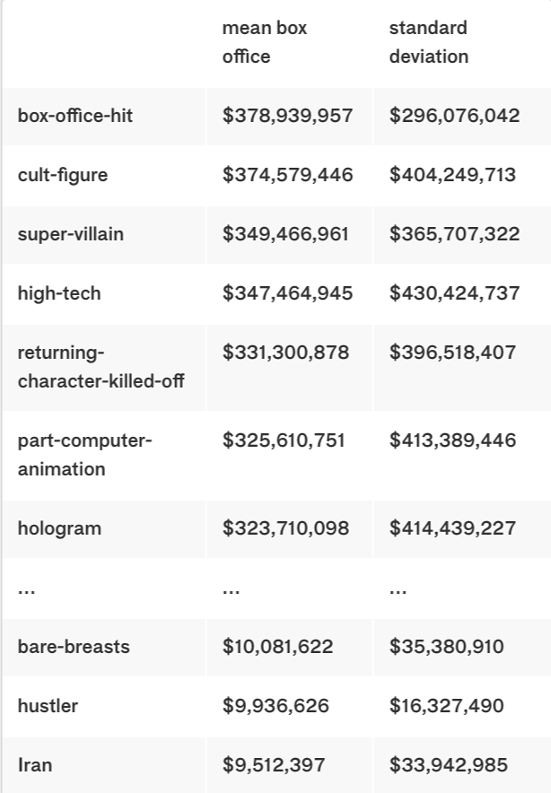
Task: Click the returning-character-killed-off keyword cell
Action: pos(101,366)
